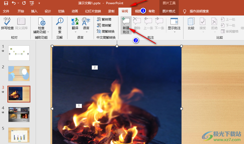
Task: Expand the 拒绝 dropdown arrow
Action: click(215, 32)
